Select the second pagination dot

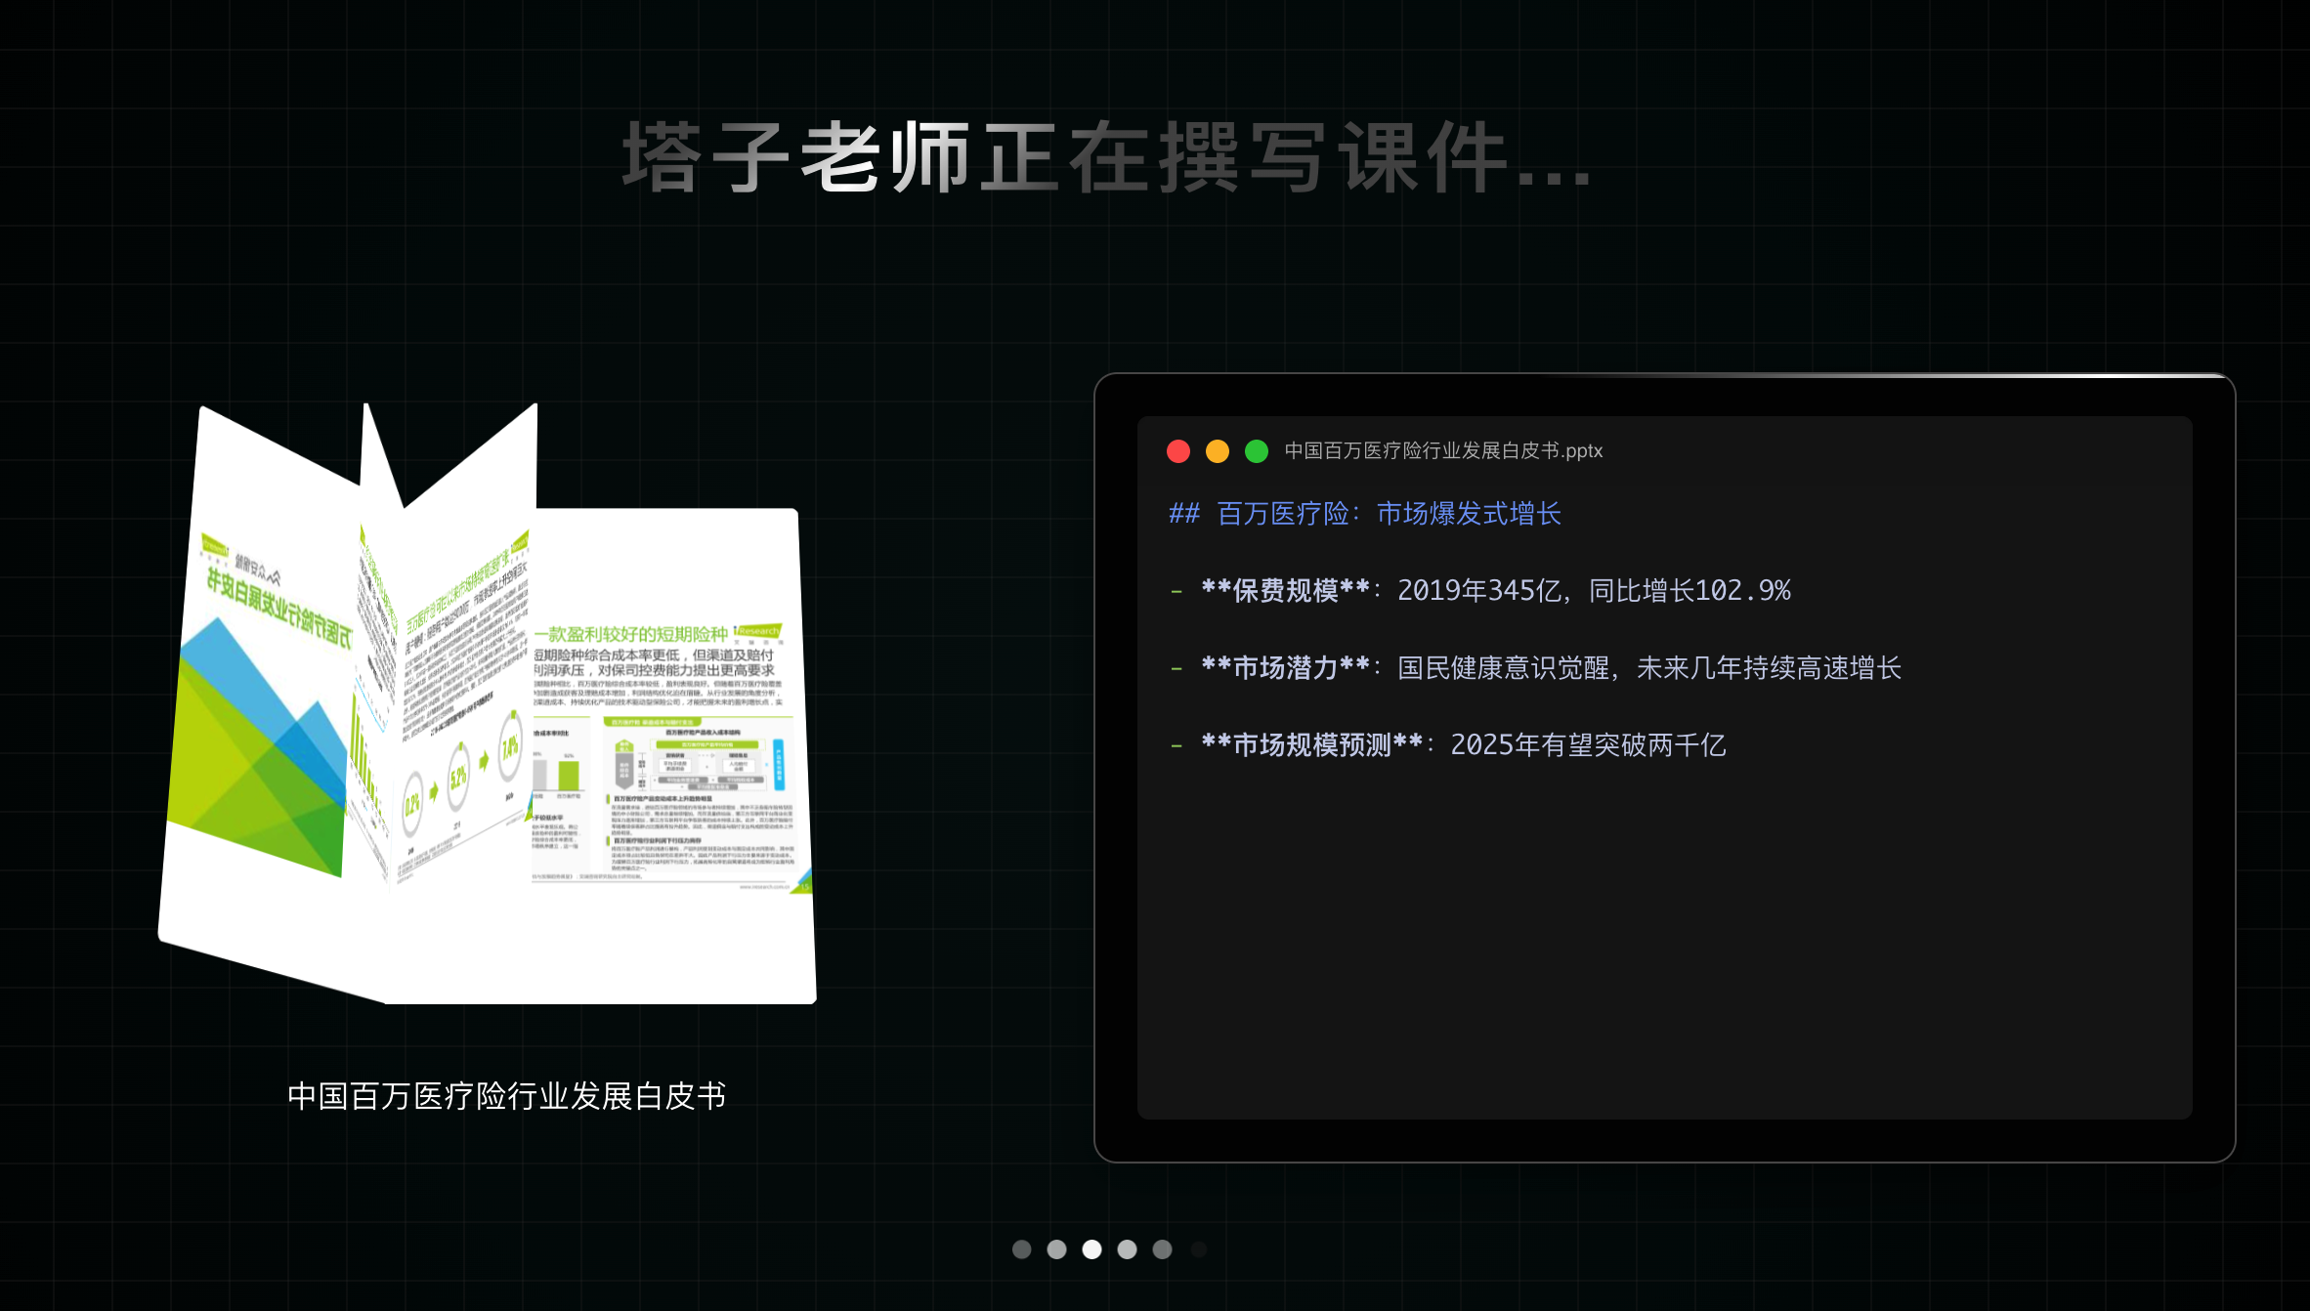point(1057,1249)
